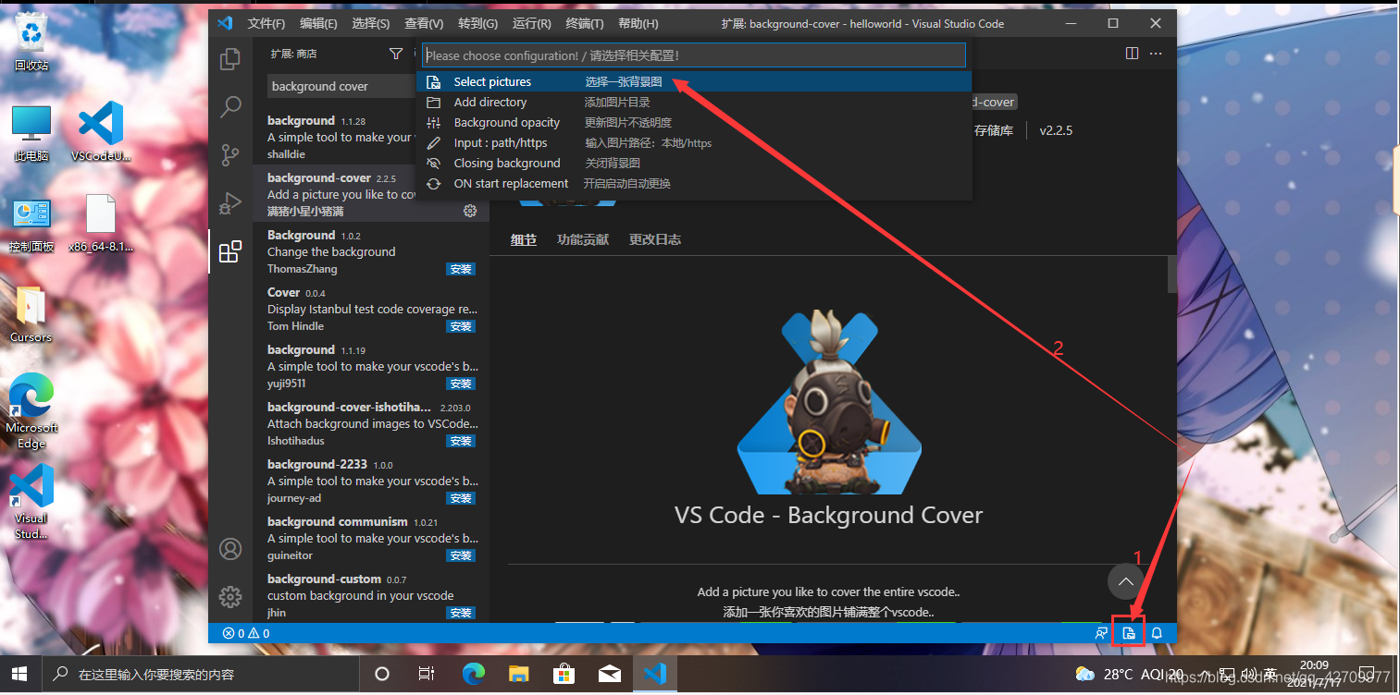Open the Manage gear in activity bar
This screenshot has height=695, width=1400.
[230, 597]
